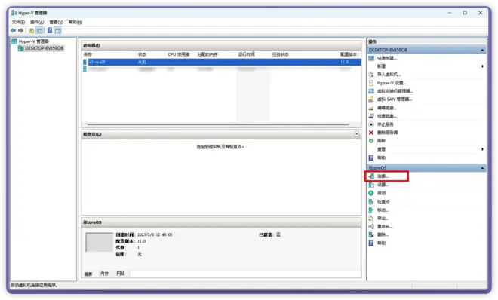498x300 pixels.
Task: Open Hyper-V 设置 in the actions pane
Action: coord(392,83)
